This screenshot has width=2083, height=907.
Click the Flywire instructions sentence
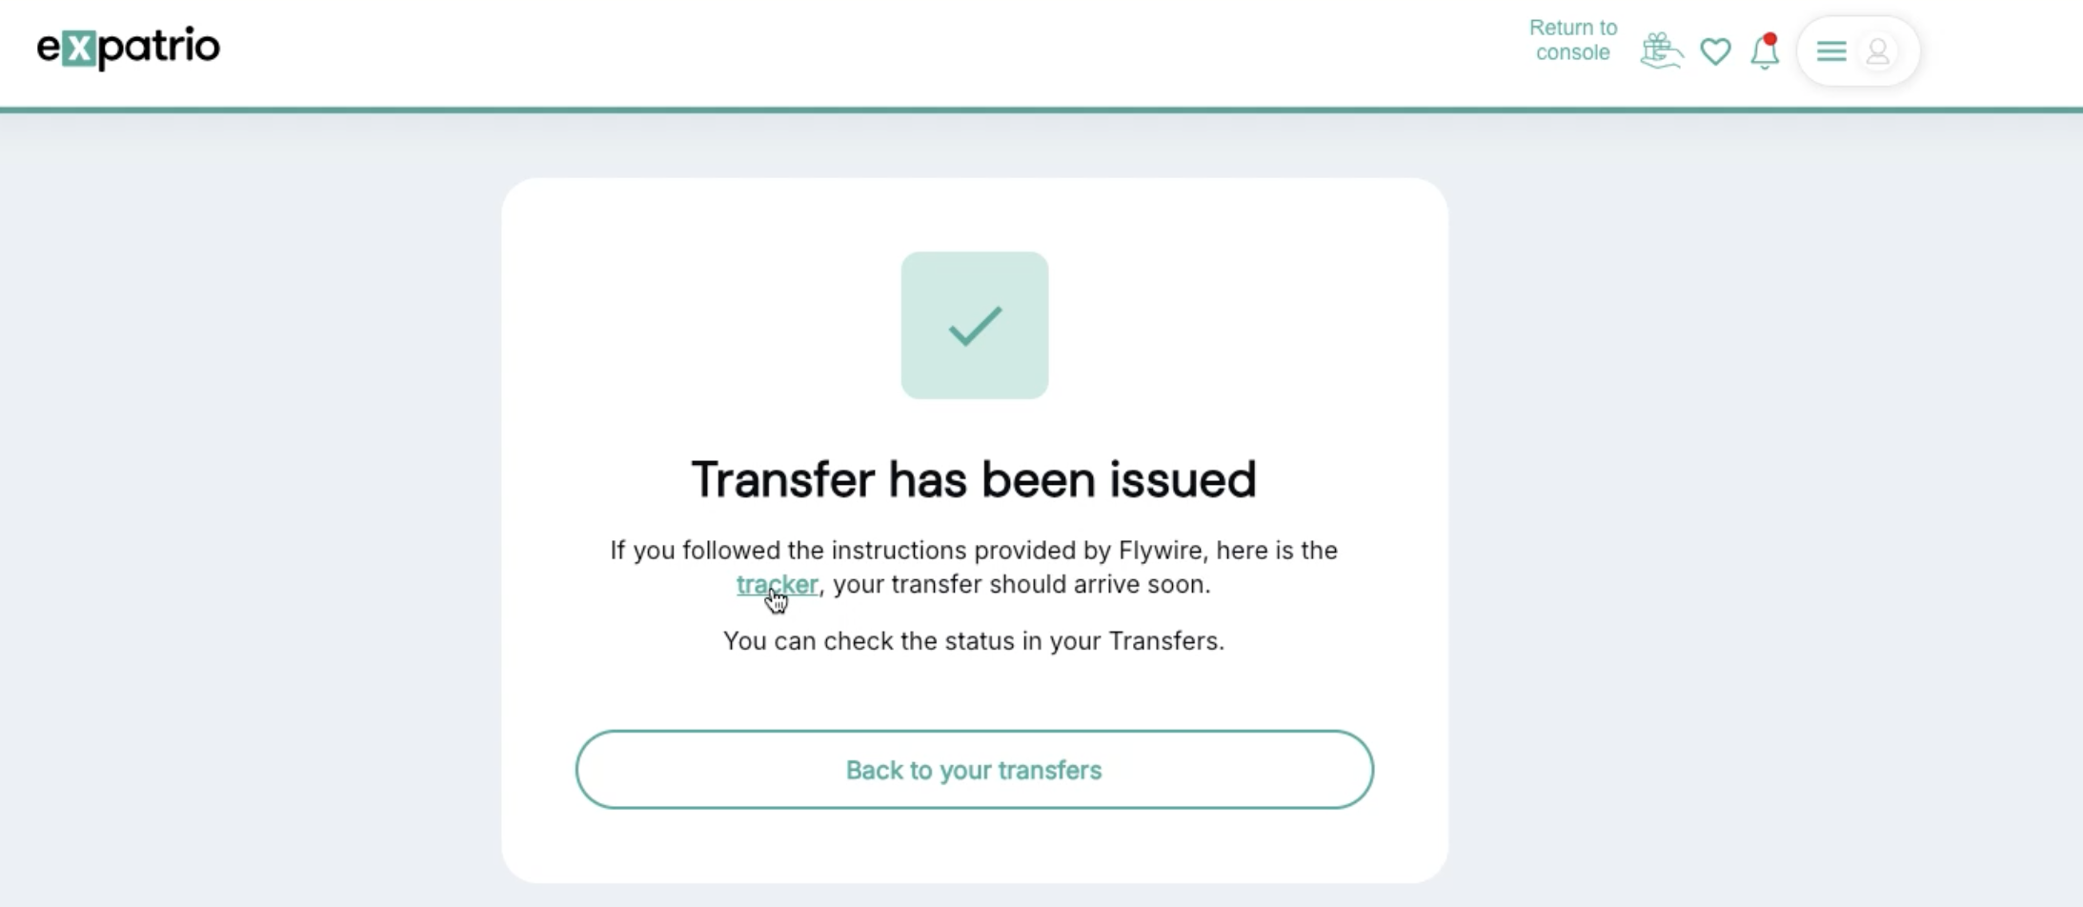974,567
